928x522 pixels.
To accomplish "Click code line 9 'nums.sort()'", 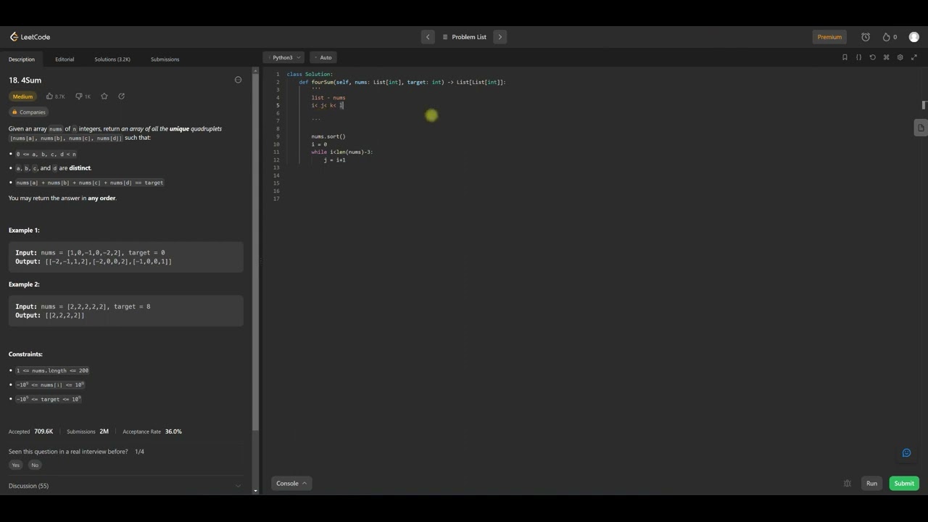I will [x=328, y=136].
